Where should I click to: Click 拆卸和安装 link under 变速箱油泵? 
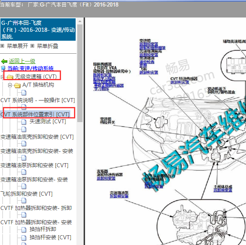tap(119, 196)
